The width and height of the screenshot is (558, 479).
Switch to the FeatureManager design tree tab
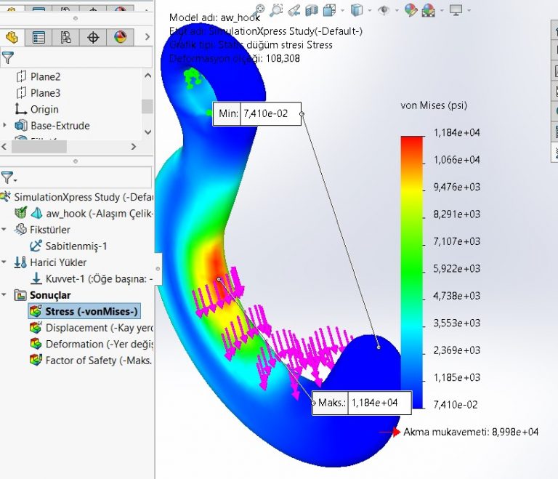pos(12,37)
